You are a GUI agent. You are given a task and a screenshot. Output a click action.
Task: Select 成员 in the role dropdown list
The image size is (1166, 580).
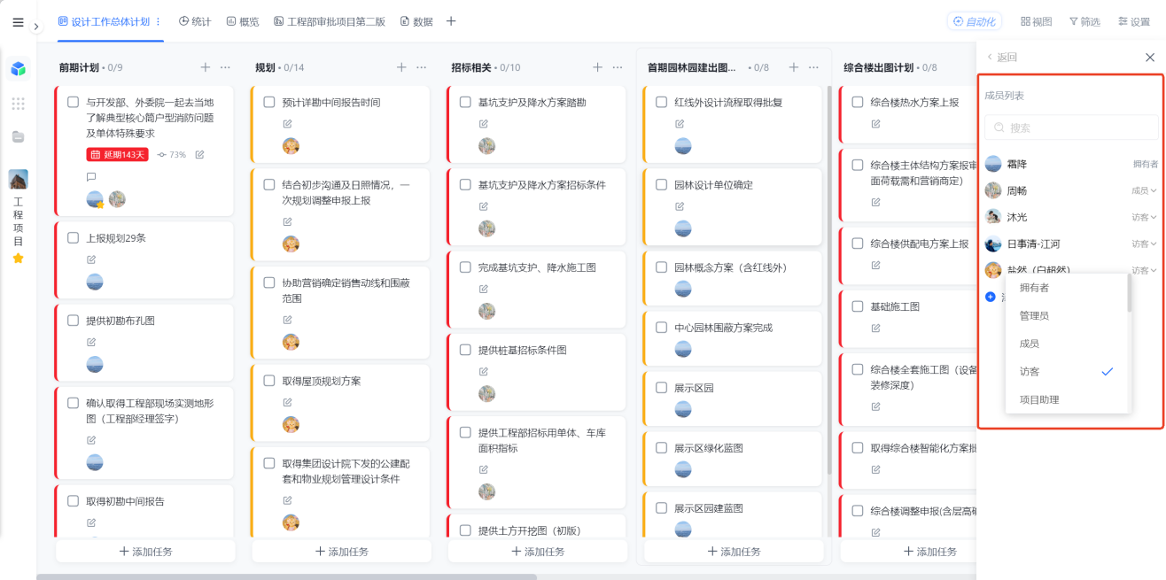(1067, 344)
